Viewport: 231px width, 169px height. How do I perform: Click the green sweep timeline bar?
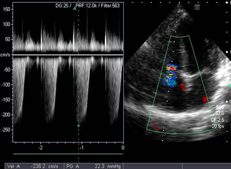coord(68,154)
